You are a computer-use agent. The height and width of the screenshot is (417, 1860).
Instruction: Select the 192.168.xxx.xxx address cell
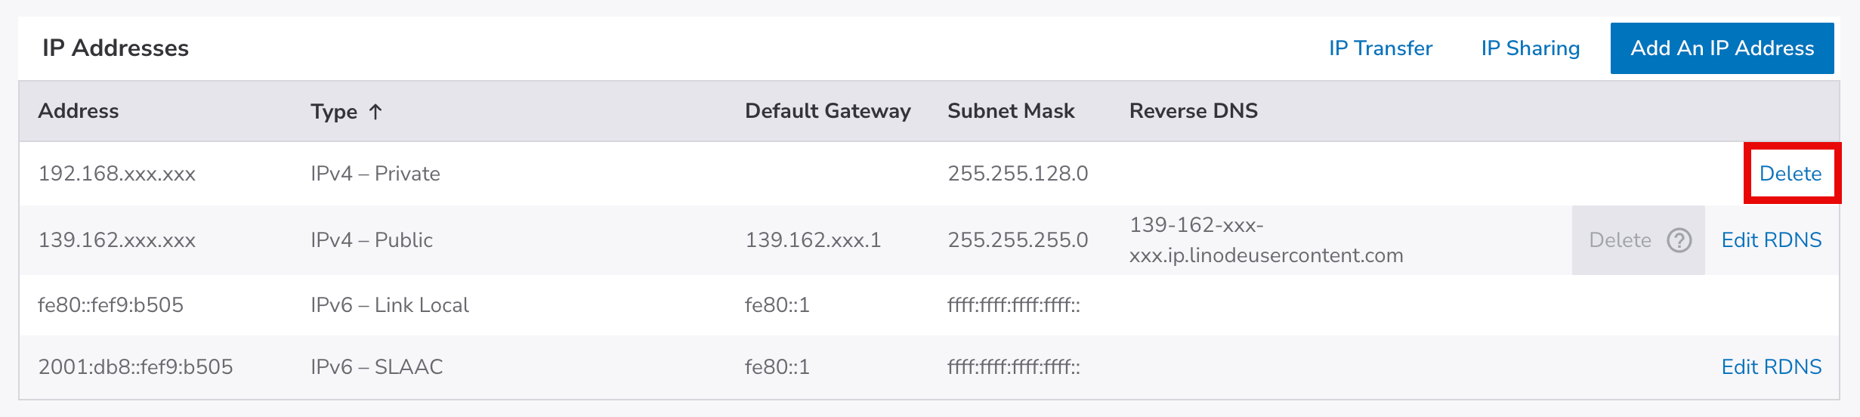click(117, 174)
